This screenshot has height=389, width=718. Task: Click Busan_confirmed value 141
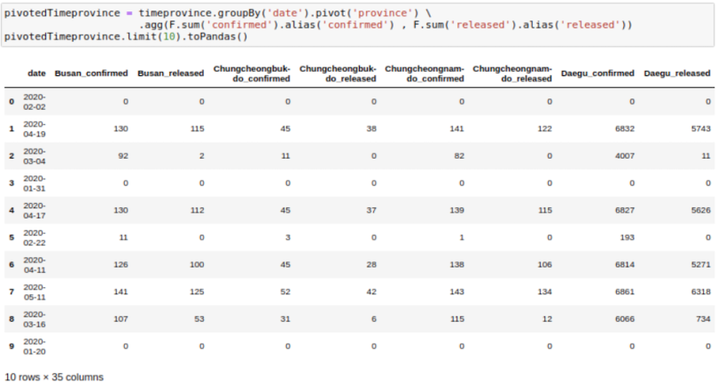(121, 292)
